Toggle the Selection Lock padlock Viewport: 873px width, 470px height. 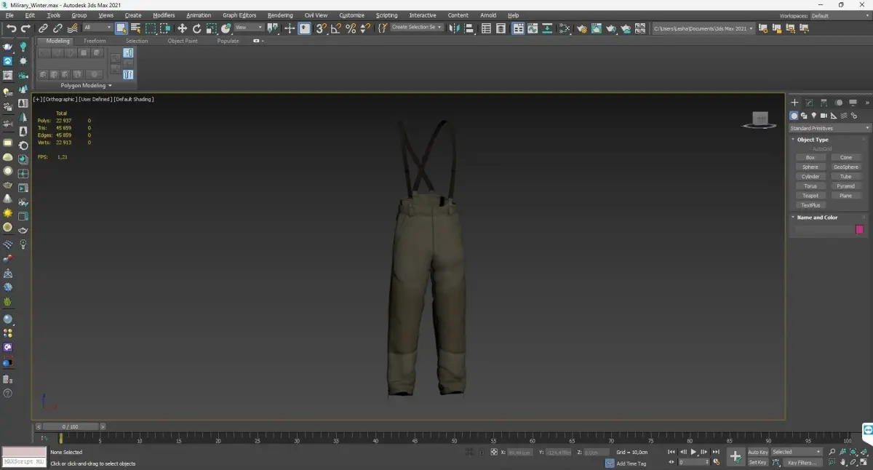[x=481, y=452]
